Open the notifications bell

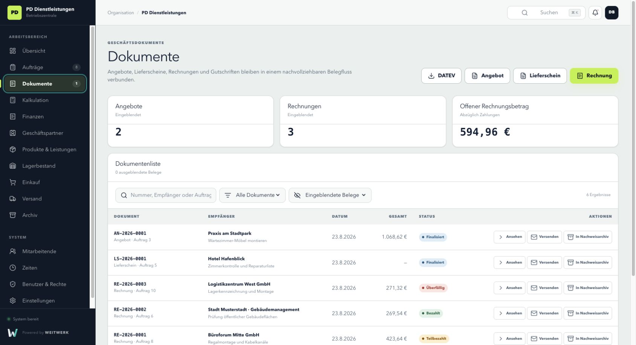(595, 12)
